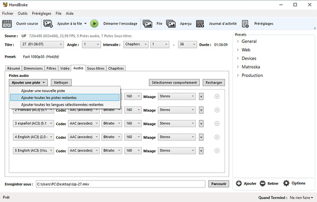Expand advanced options for first audio track
This screenshot has width=317, height=202.
[201, 97]
